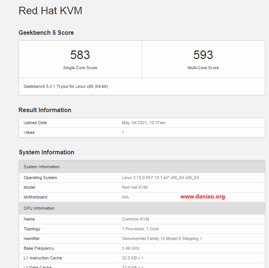
Task: Click the Motherboard row label
Action: (35, 197)
